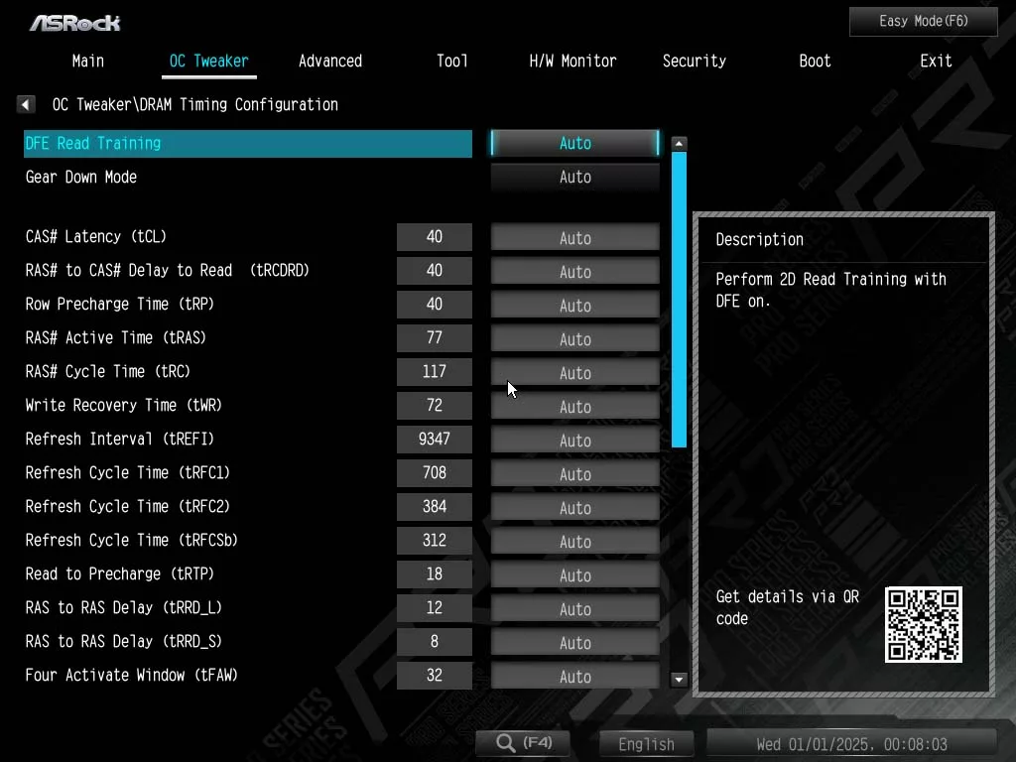Click the tRAS current value 77
Viewport: 1016px width, 762px height.
435,337
